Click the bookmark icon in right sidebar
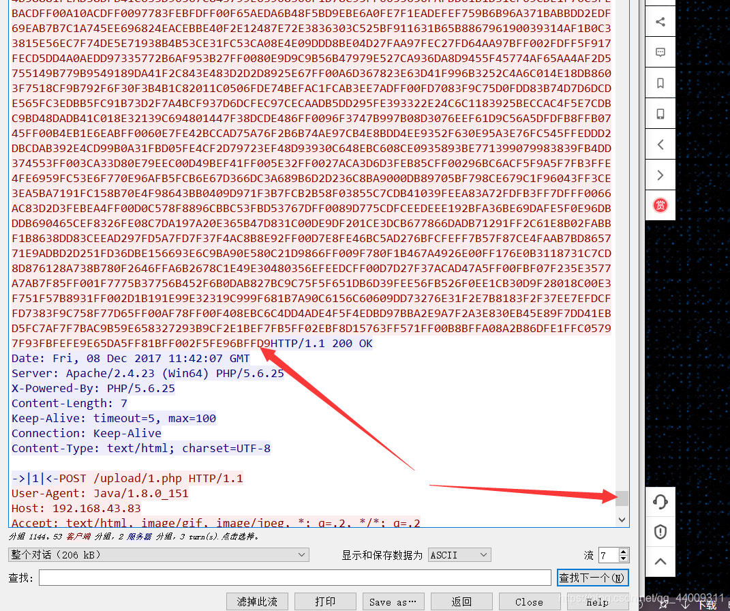This screenshot has height=611, width=730. [x=660, y=83]
